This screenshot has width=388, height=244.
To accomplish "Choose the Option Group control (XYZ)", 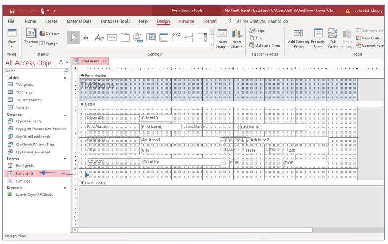I will click(176, 37).
